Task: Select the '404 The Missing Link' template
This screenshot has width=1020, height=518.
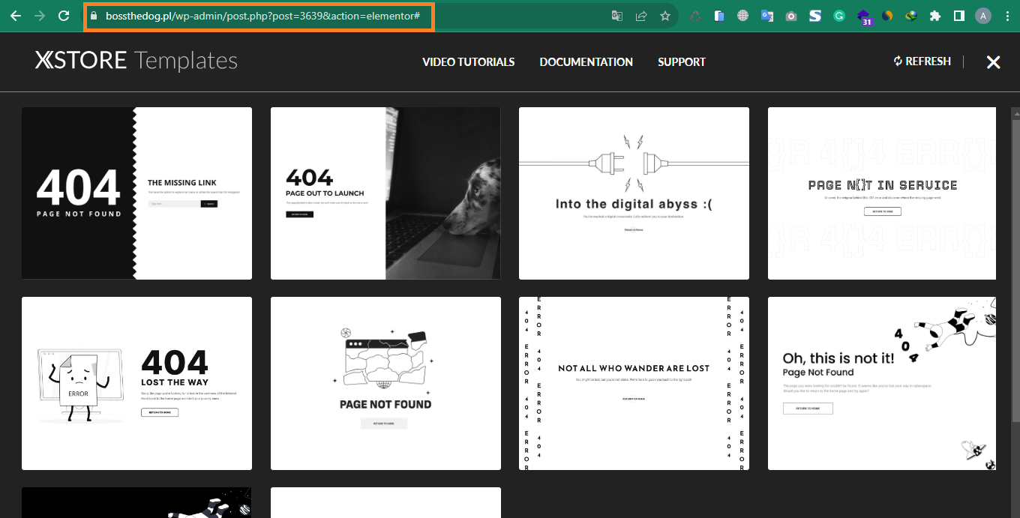Action: 136,193
